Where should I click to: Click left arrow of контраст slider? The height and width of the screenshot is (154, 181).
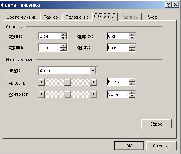[42, 94]
